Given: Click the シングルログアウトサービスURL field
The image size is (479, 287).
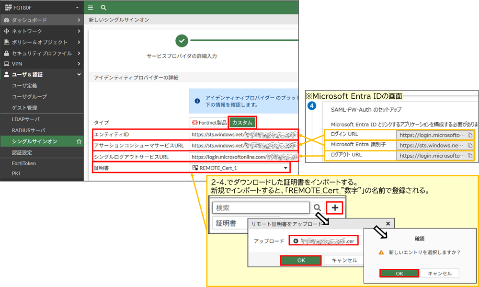Looking at the screenshot, I should 243,157.
